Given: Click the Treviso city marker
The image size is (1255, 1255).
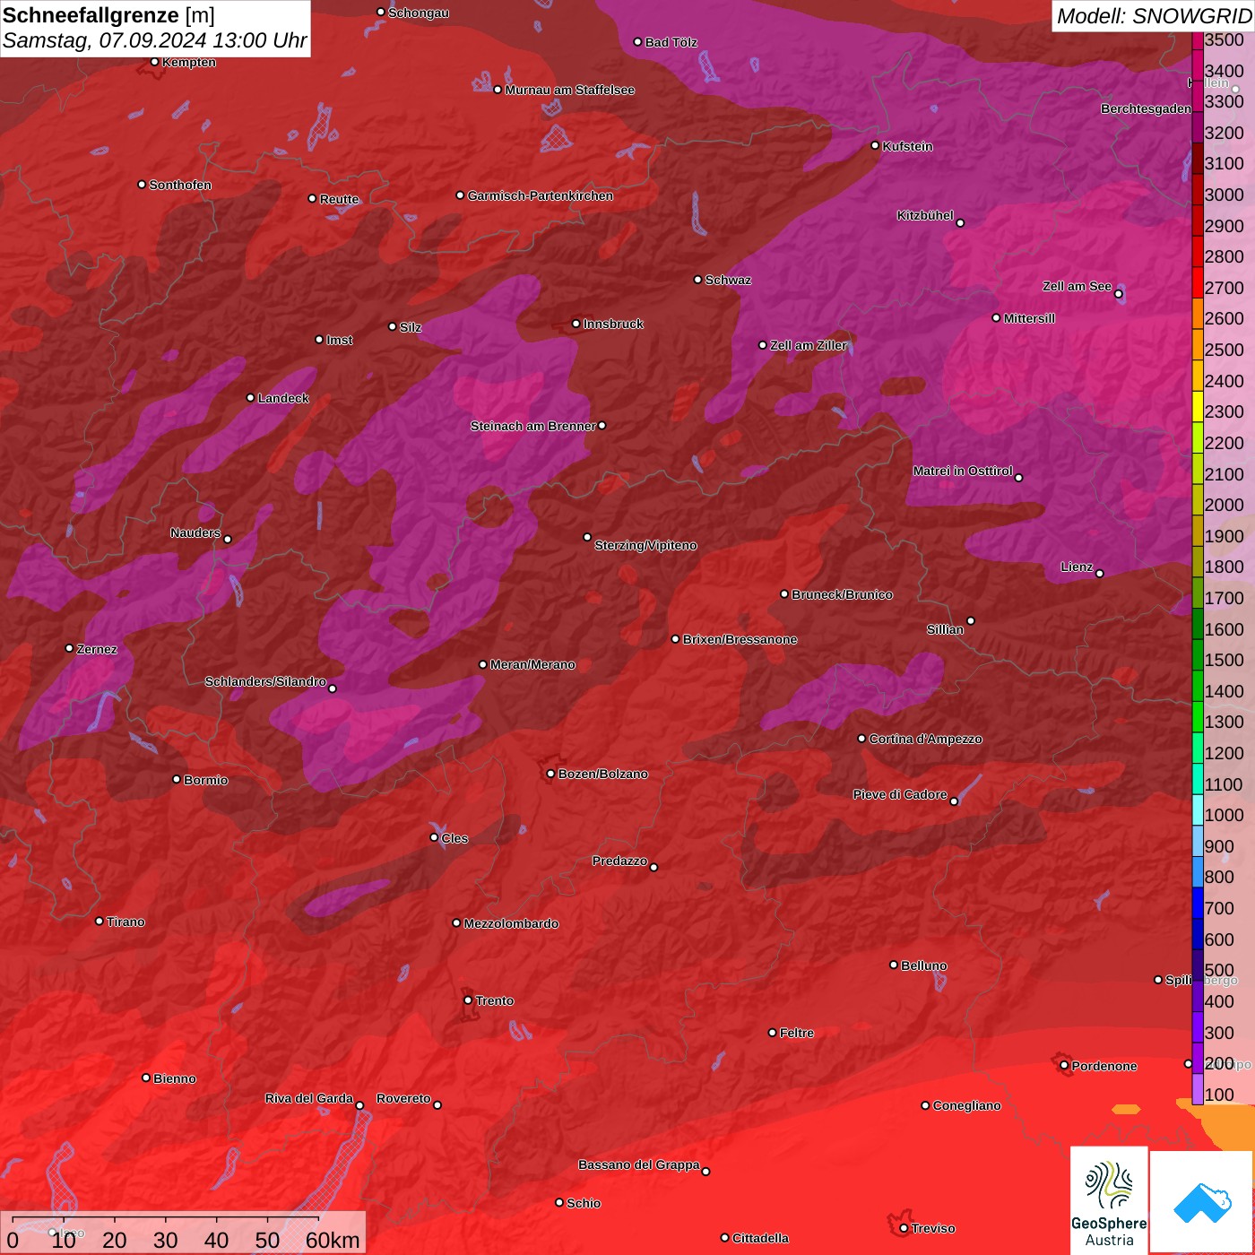Looking at the screenshot, I should [x=904, y=1228].
